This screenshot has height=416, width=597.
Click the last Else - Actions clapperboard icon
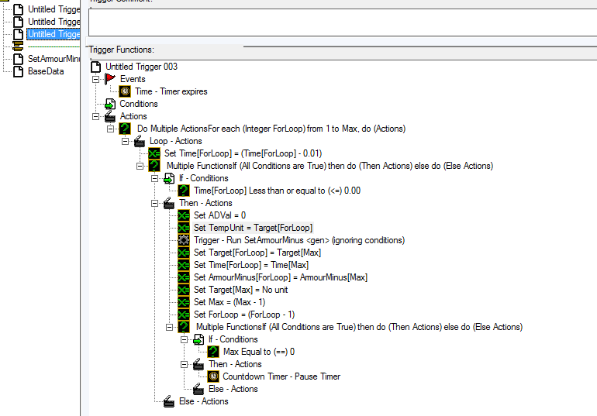[x=169, y=401]
